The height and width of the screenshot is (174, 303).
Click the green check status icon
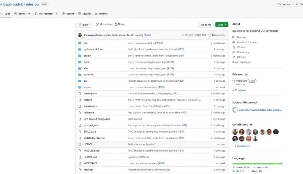[182, 35]
